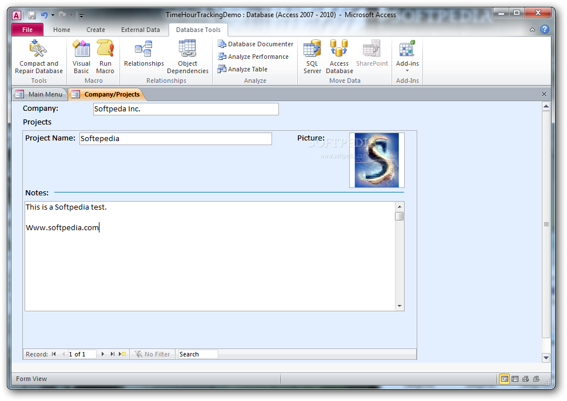Click the Undo icon
This screenshot has height=401, width=567.
click(x=44, y=15)
